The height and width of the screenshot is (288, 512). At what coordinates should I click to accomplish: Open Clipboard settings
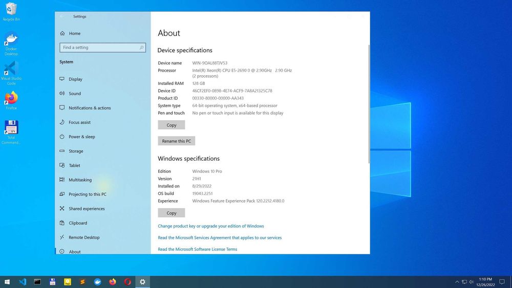pos(78,223)
